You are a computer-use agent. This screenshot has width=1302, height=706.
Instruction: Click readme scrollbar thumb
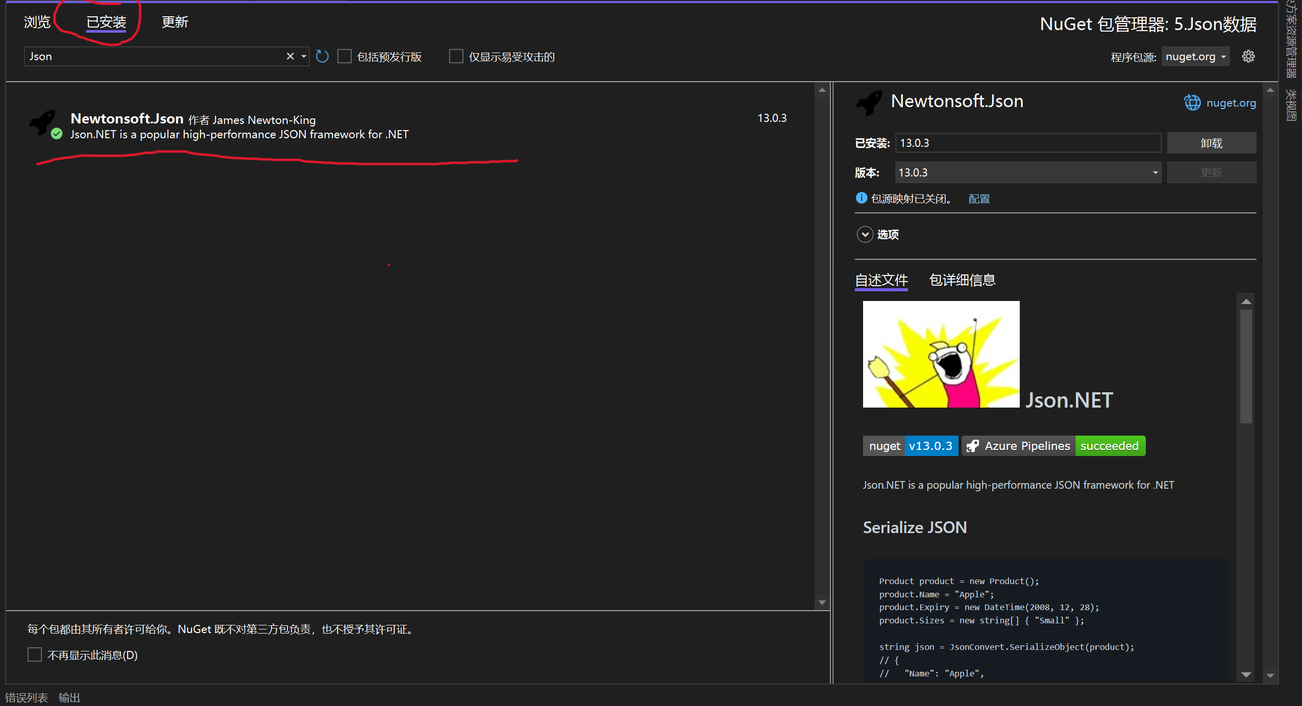[1246, 366]
